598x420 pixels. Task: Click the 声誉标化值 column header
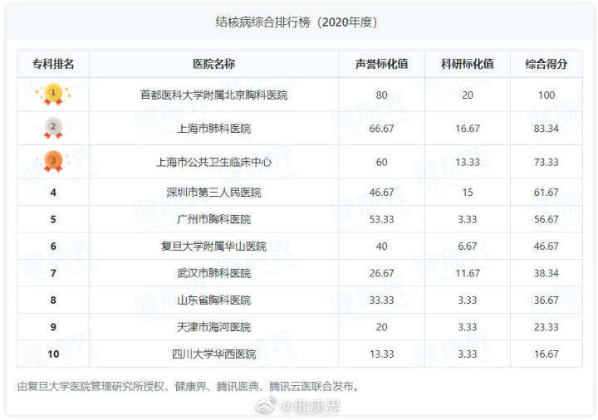[x=381, y=64]
